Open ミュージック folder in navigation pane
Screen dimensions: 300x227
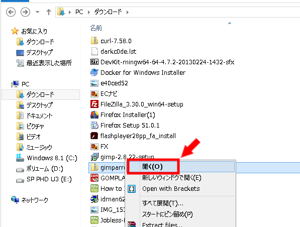click(39, 147)
